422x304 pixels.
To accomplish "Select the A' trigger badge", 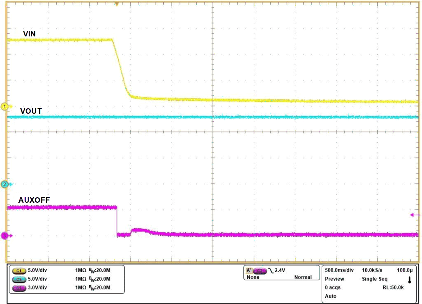I will click(x=250, y=270).
